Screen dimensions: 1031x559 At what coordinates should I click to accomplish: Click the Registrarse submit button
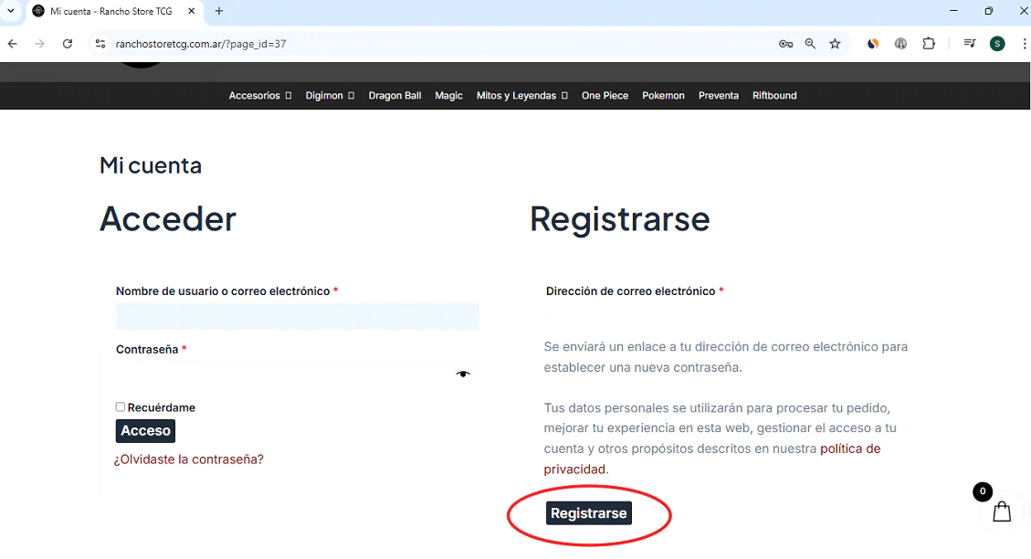pos(588,513)
